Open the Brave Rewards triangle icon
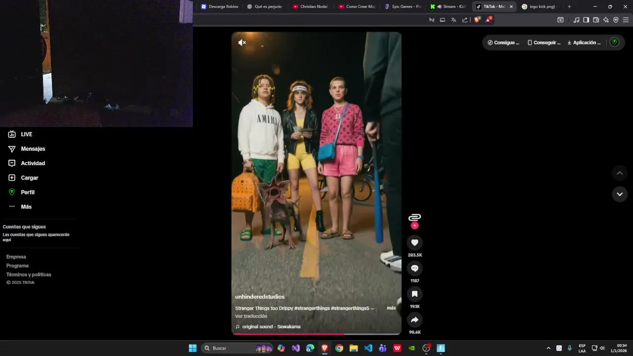 [489, 20]
